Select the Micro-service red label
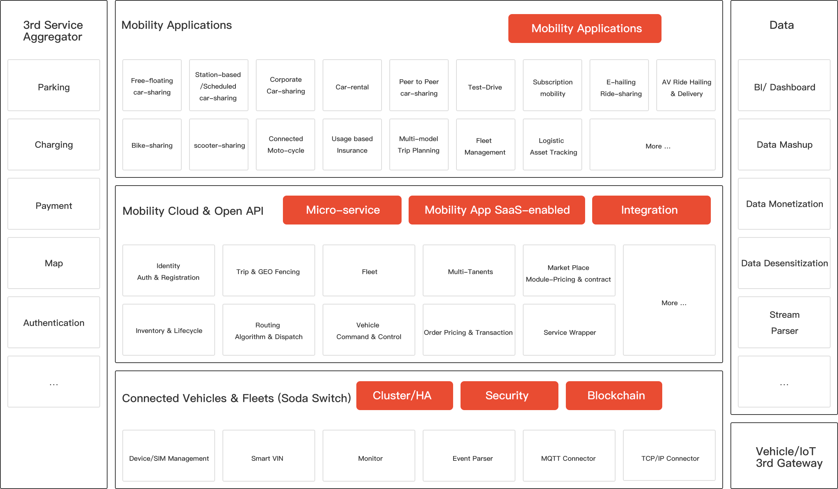Viewport: 838px width, 489px height. tap(342, 210)
